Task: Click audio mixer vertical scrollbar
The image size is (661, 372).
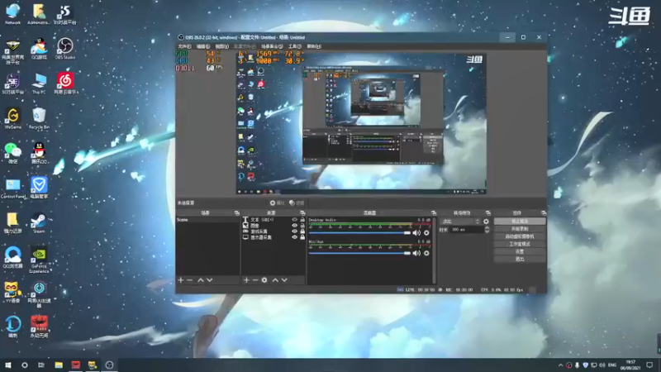Action: (x=435, y=250)
